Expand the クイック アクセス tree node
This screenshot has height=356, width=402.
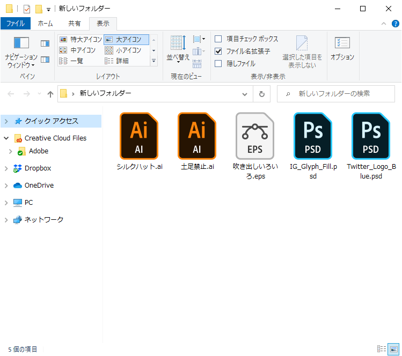click(6, 121)
